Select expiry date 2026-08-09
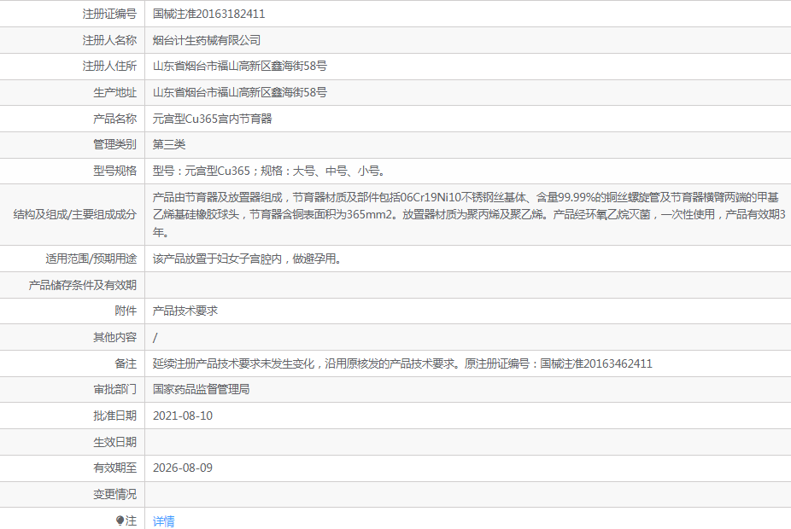This screenshot has height=529, width=791. [x=183, y=468]
